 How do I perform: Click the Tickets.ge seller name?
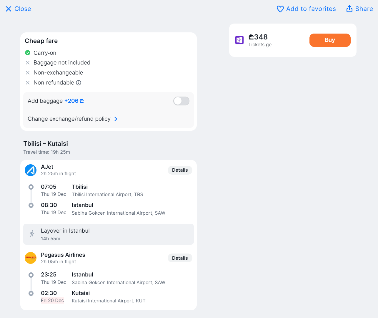tap(260, 45)
